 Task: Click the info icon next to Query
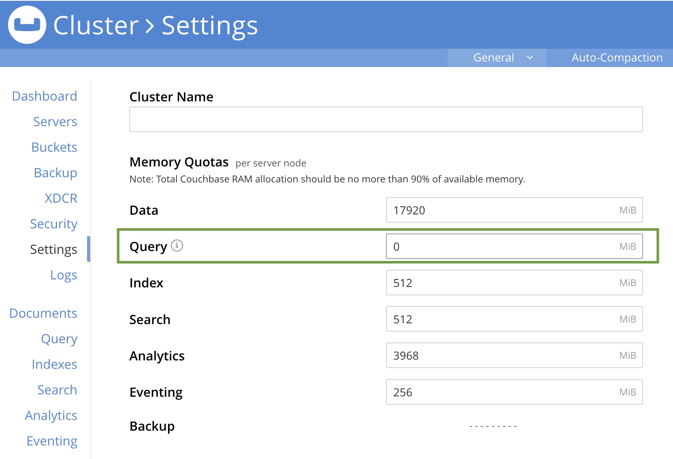(177, 246)
